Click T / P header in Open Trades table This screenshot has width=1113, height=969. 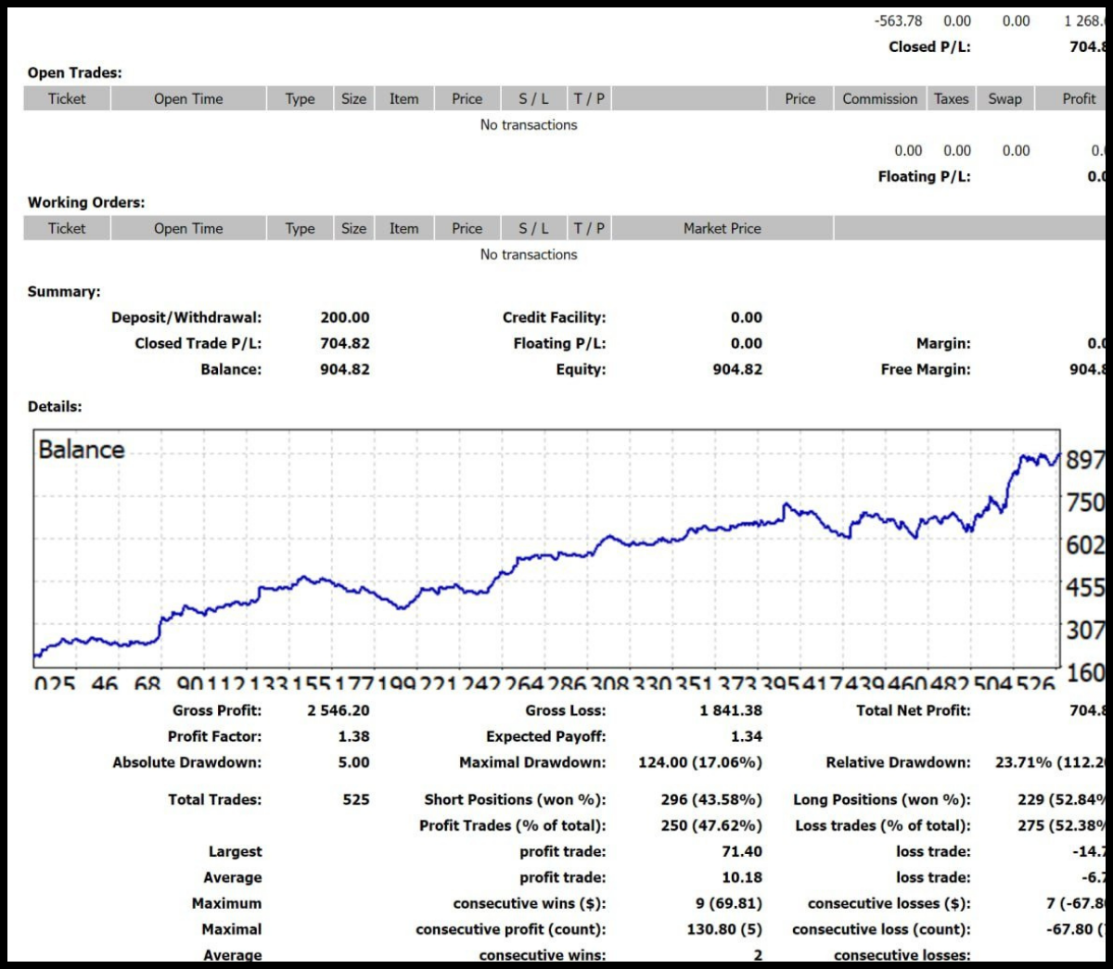(589, 98)
